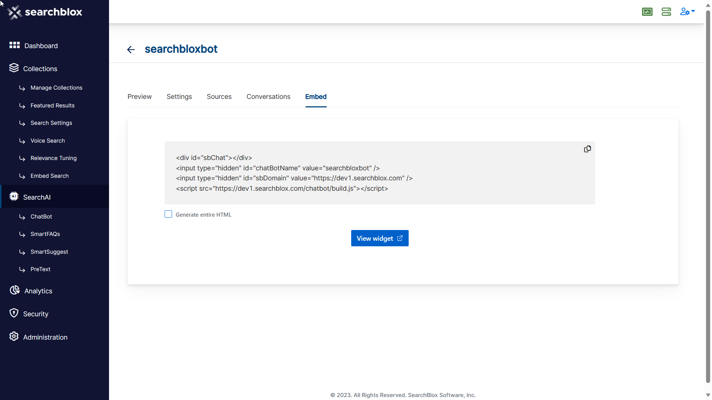Click the Security shield icon
Image resolution: width=712 pixels, height=400 pixels.
[14, 313]
